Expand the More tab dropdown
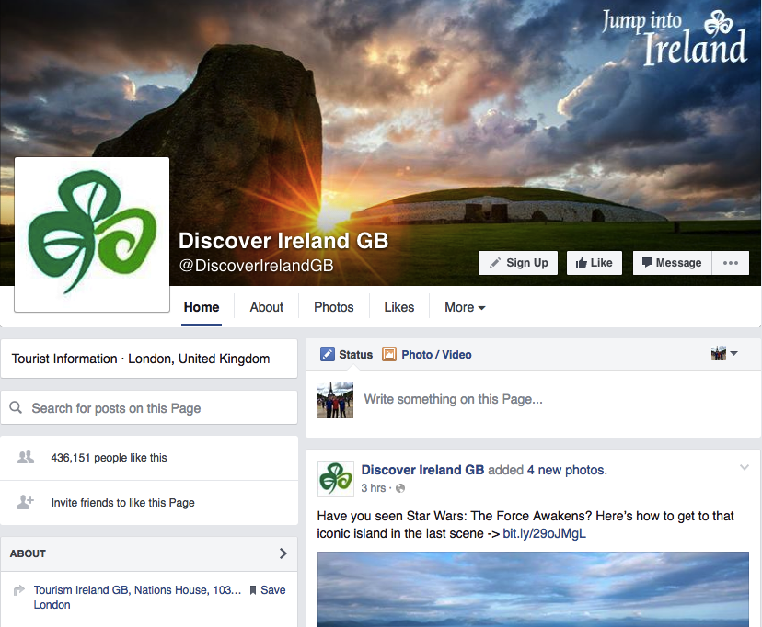 coord(465,307)
